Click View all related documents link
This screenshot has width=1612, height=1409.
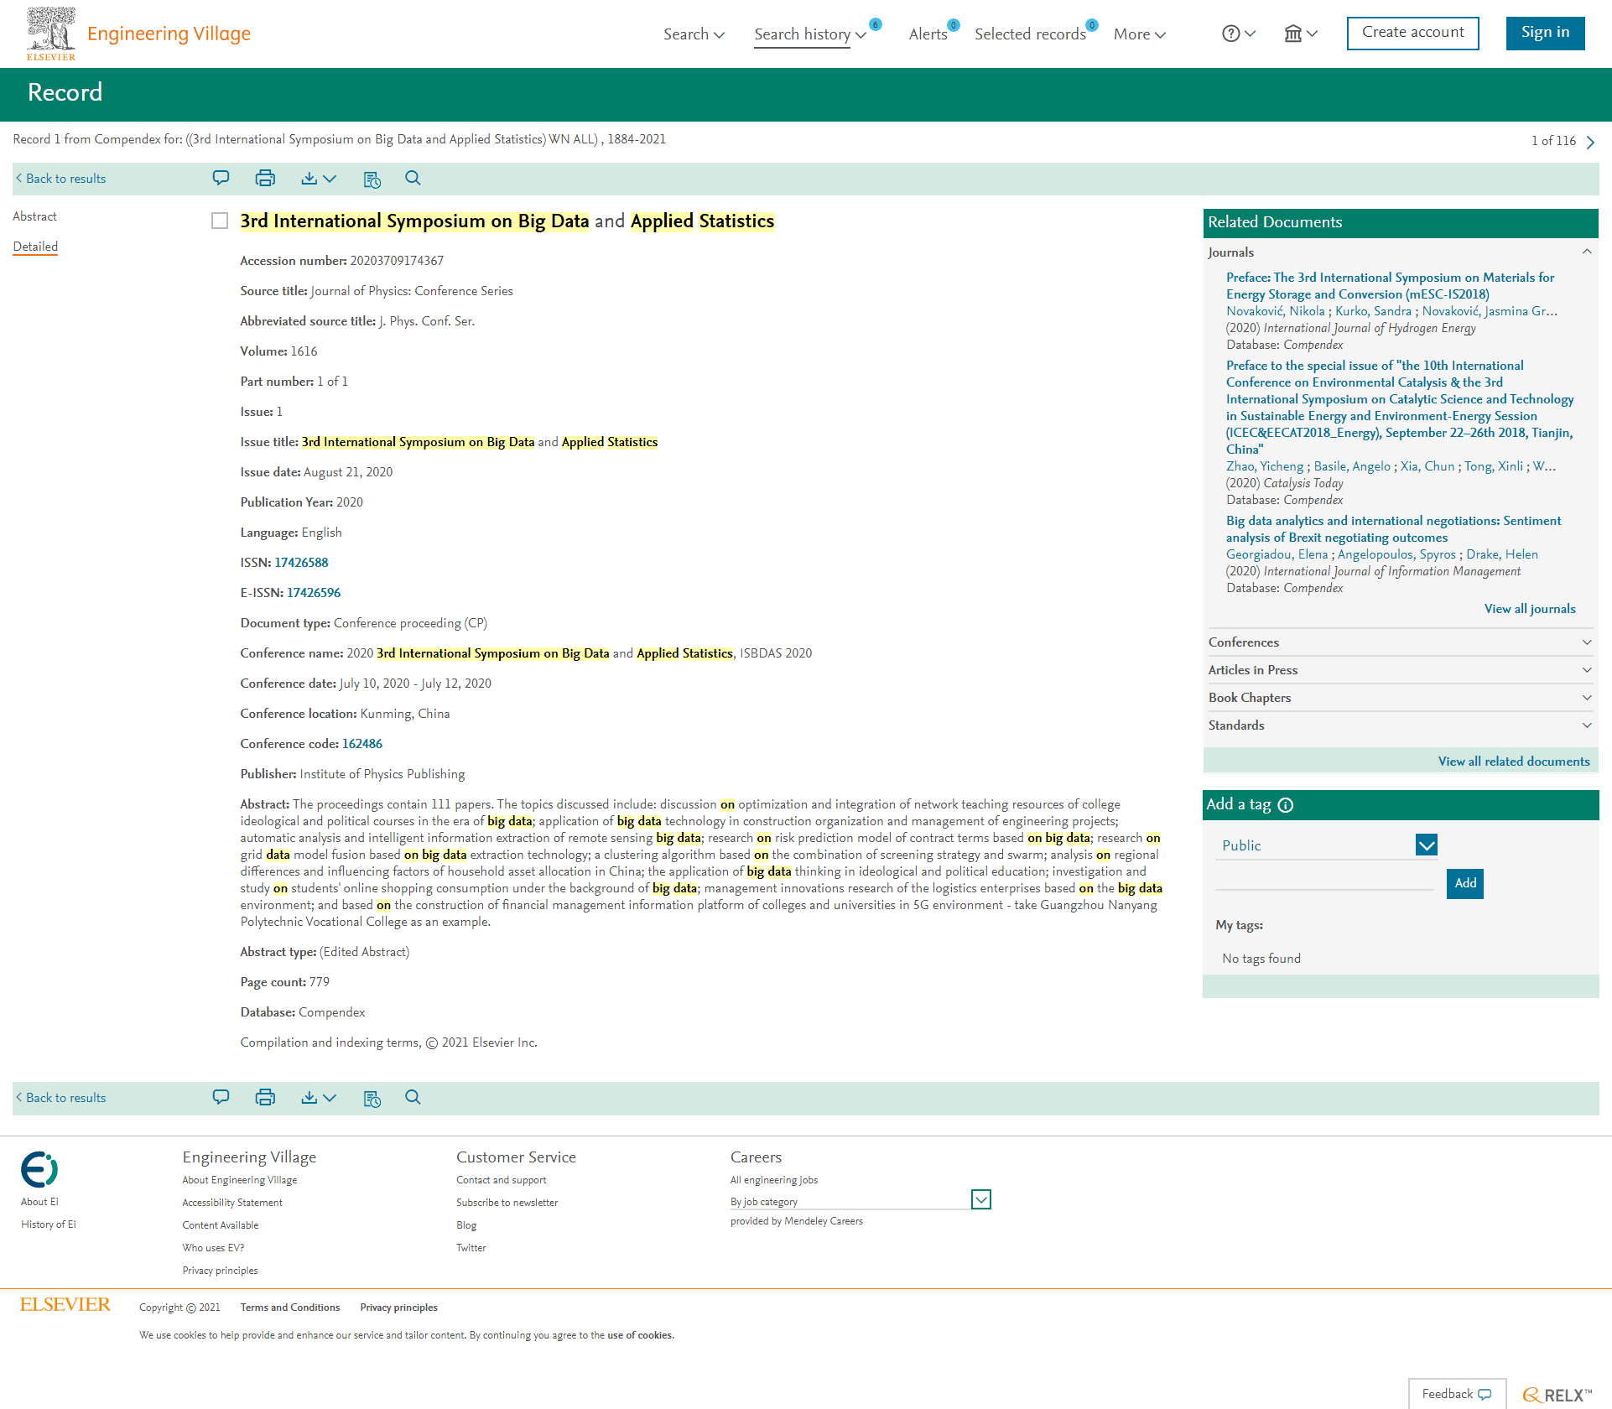pos(1514,762)
